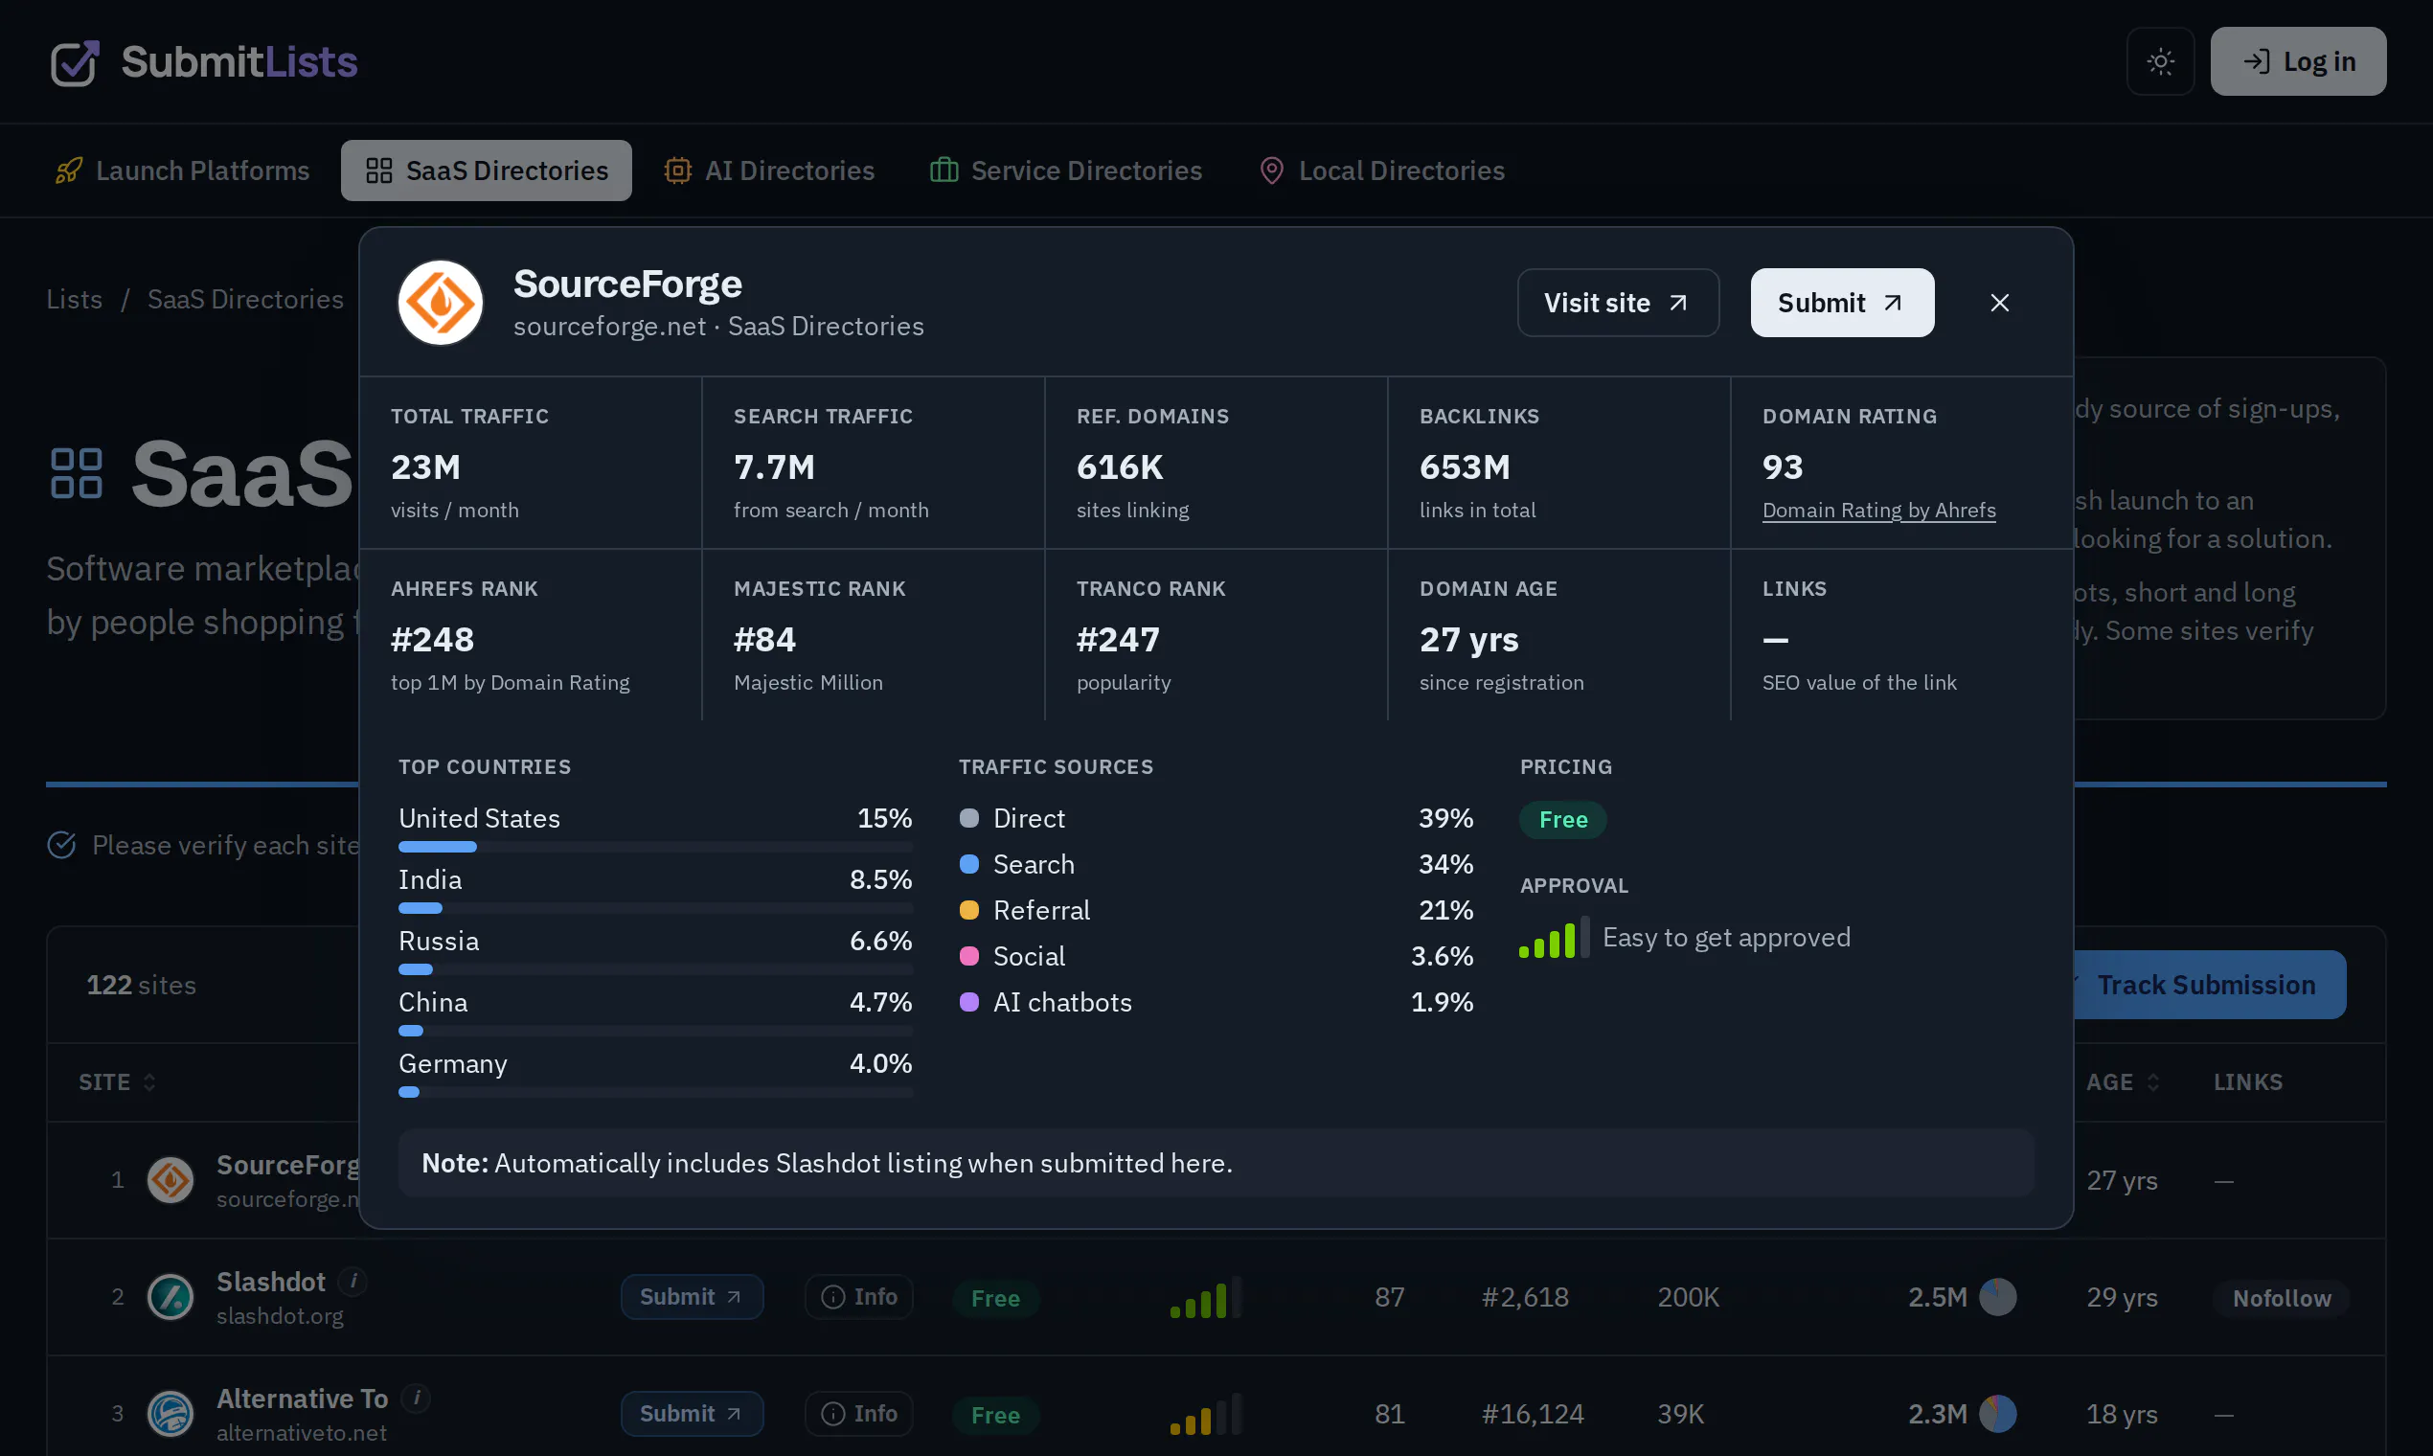The width and height of the screenshot is (2433, 1456).
Task: Sort table by the SITE column
Action: pyautogui.click(x=117, y=1081)
